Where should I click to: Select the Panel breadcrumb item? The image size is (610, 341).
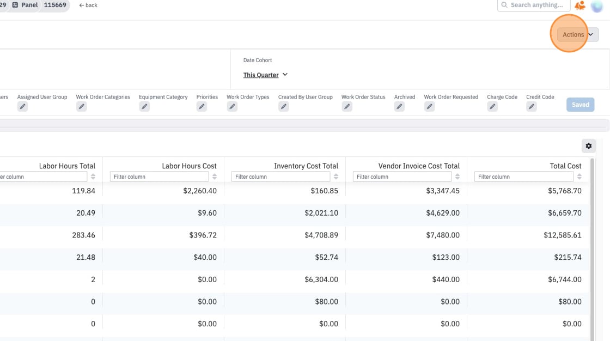[x=25, y=5]
